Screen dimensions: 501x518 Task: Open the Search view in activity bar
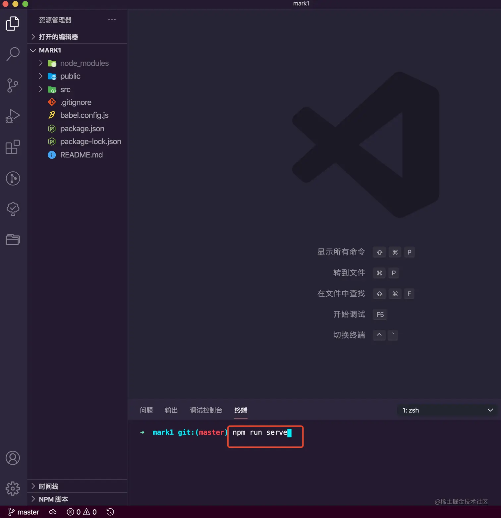pyautogui.click(x=13, y=54)
